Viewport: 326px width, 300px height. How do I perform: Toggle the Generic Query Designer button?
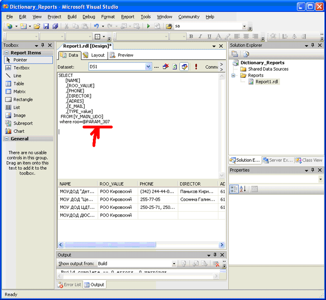pyautogui.click(x=184, y=67)
